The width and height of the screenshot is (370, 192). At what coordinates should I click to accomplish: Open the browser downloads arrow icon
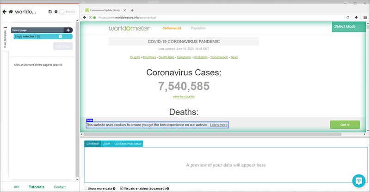pyautogui.click(x=356, y=18)
